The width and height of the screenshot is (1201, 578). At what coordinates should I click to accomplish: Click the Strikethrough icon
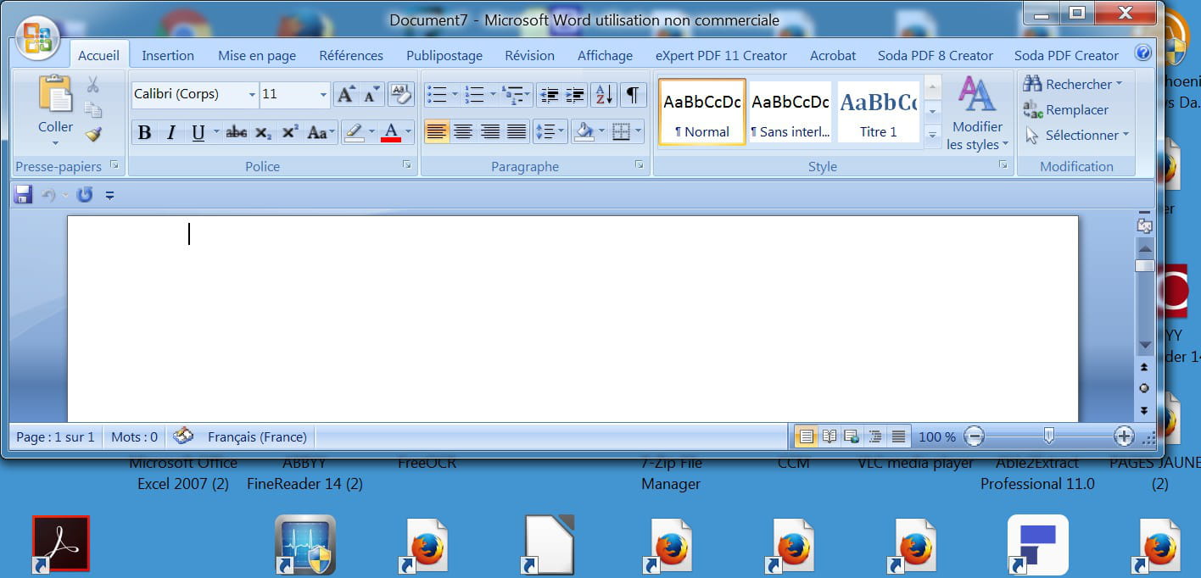(237, 132)
